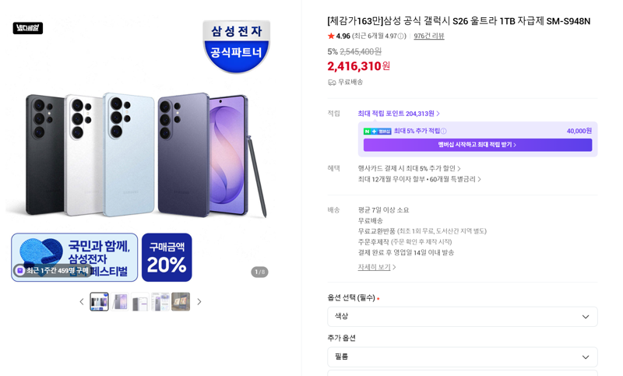Click the 넾다세일 badge on the product image

tap(28, 28)
